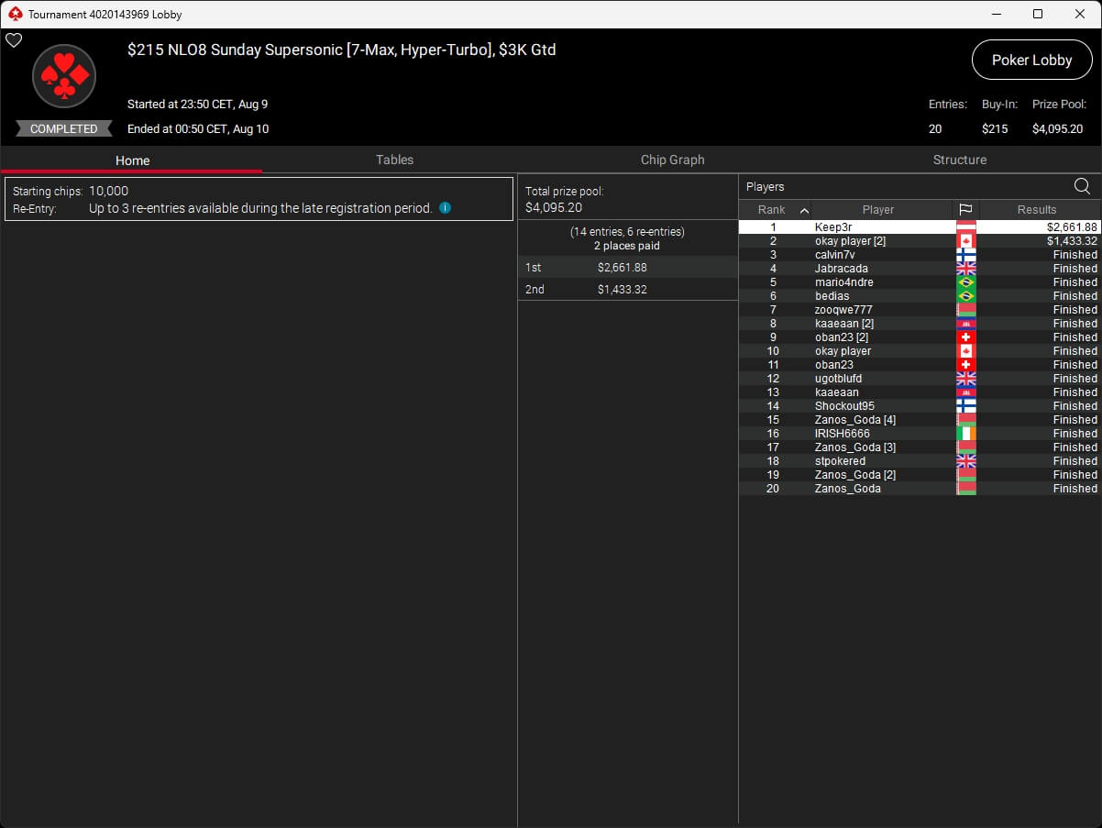Click the Total prize pool amount
Image resolution: width=1102 pixels, height=828 pixels.
tap(554, 207)
